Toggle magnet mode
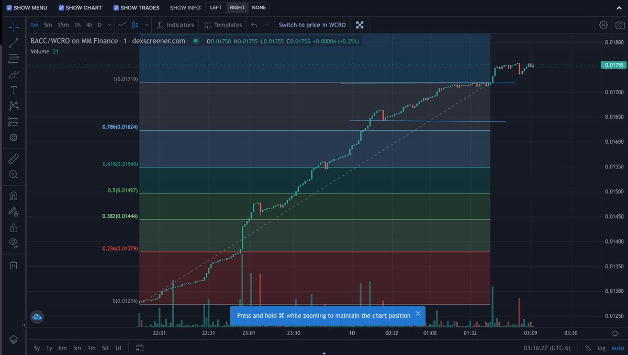Viewport: 628px width, 355px height. pos(14,196)
